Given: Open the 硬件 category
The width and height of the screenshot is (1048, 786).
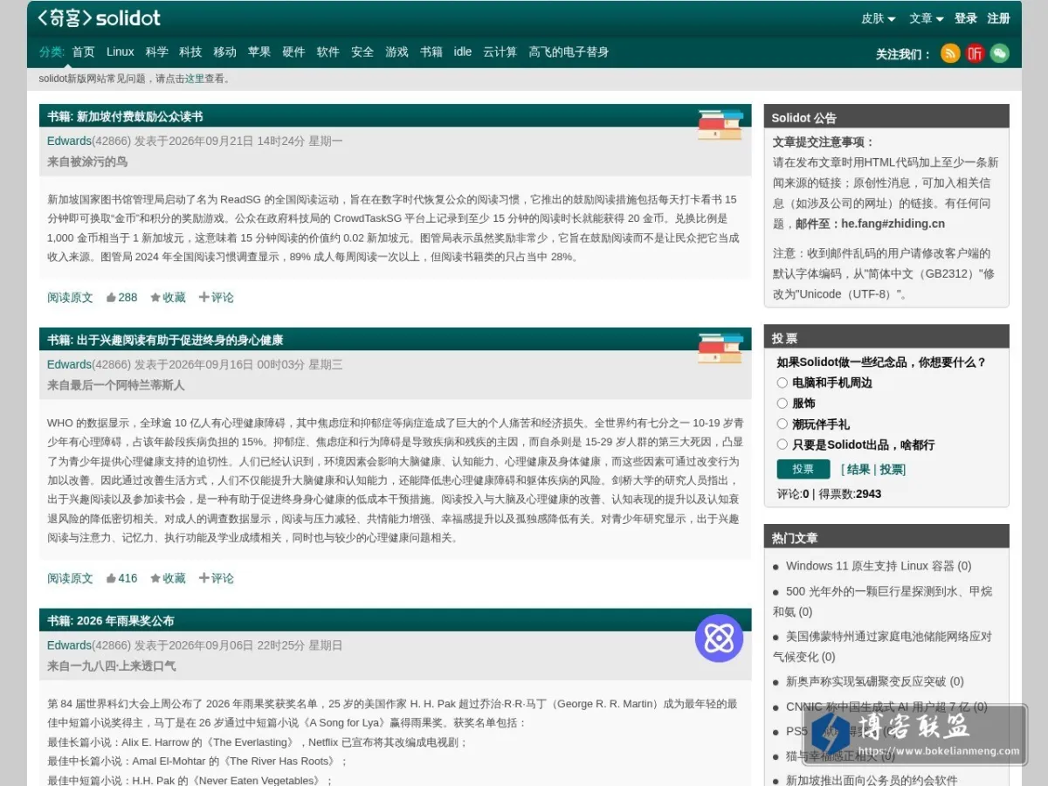Looking at the screenshot, I should [x=293, y=52].
